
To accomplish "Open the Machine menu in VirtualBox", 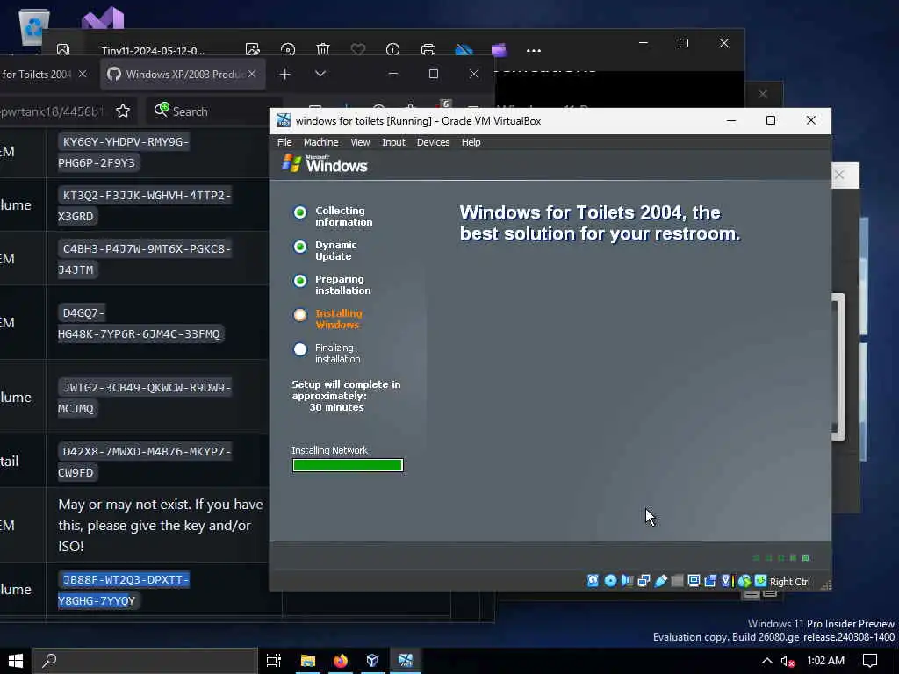I will (x=320, y=142).
